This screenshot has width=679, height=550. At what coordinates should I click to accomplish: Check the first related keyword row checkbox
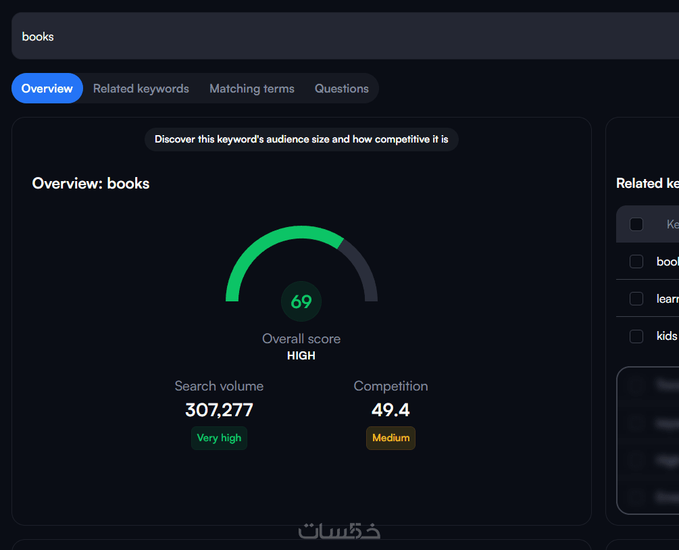click(x=636, y=261)
